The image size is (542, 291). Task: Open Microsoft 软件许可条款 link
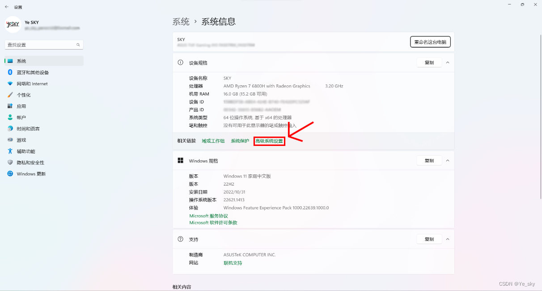click(213, 223)
